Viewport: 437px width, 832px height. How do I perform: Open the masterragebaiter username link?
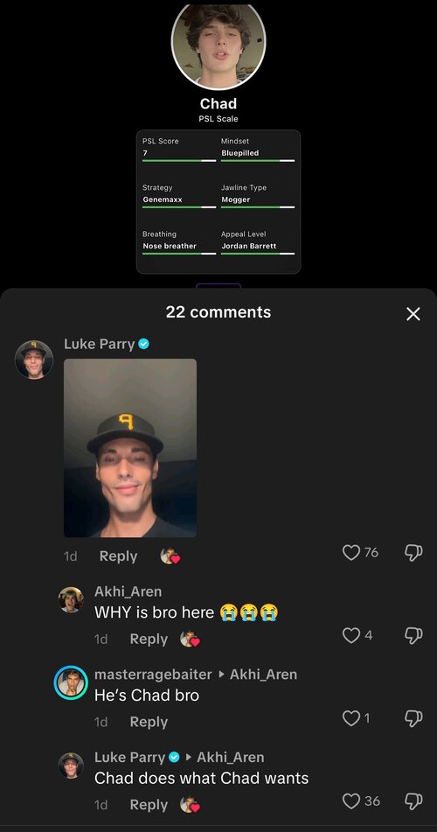[153, 674]
